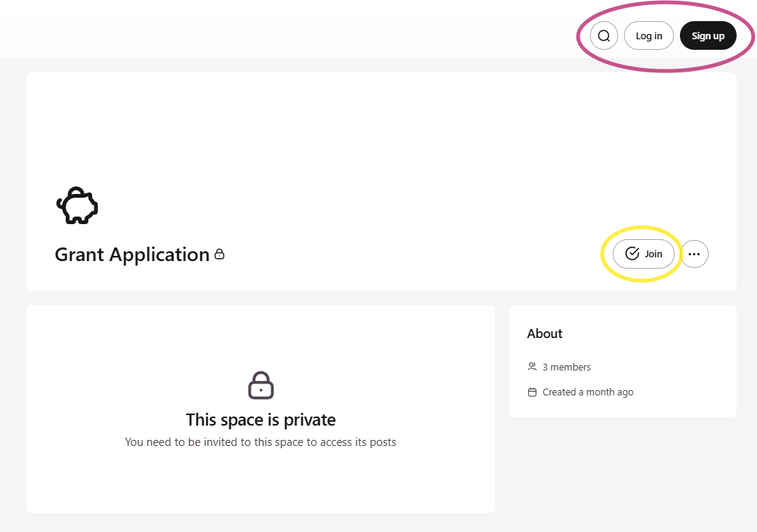Screen dimensions: 757x532
Task: Click the search magnifier icon
Action: click(x=604, y=36)
